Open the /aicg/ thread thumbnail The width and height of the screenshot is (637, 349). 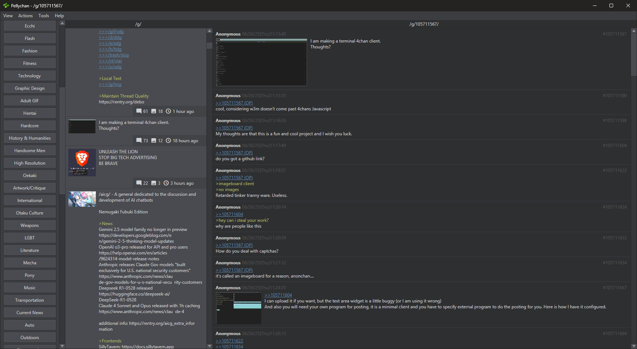point(82,199)
